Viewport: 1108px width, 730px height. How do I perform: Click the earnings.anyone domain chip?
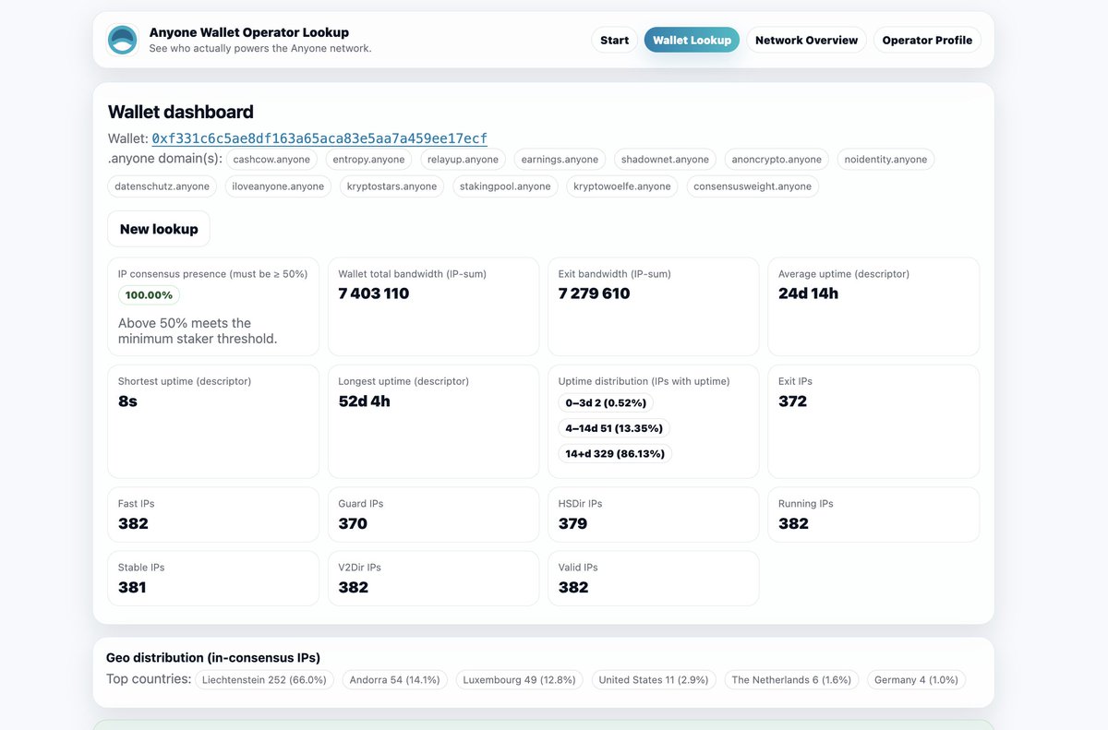pyautogui.click(x=560, y=160)
